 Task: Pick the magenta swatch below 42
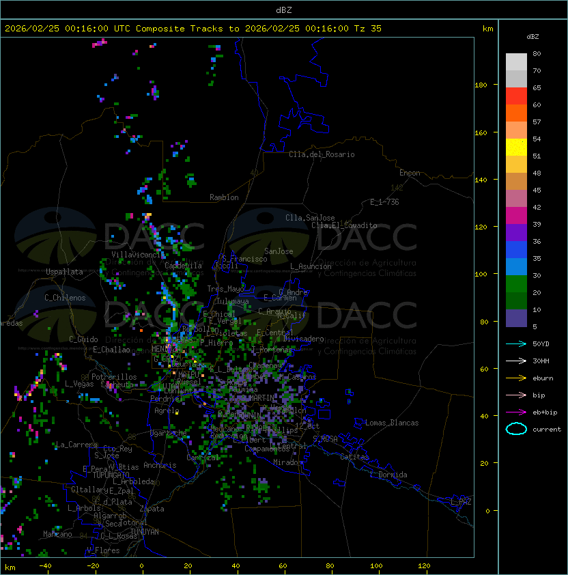(516, 216)
